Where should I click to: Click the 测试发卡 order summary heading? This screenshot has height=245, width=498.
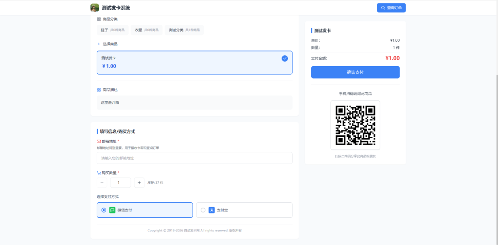pyautogui.click(x=323, y=31)
